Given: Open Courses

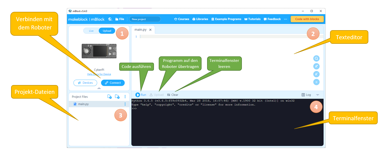Looking at the screenshot, I should tap(182, 19).
